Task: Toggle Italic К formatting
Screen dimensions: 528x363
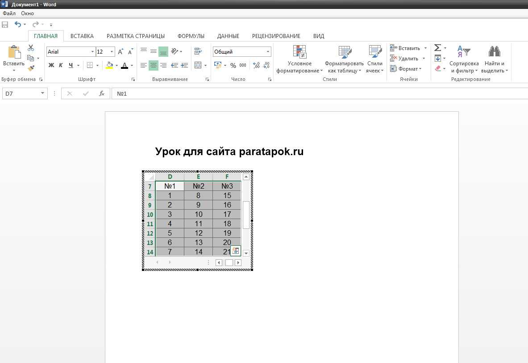Action: [61, 65]
